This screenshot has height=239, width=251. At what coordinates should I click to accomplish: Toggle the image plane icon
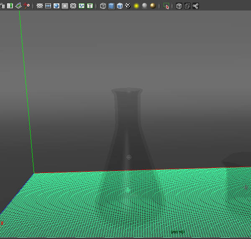(x=19, y=6)
